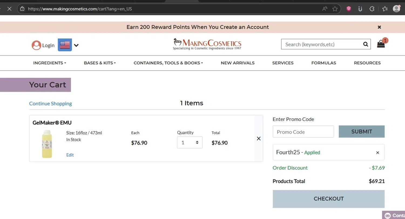Edit the GelMaker EMU cart item

pos(70,155)
